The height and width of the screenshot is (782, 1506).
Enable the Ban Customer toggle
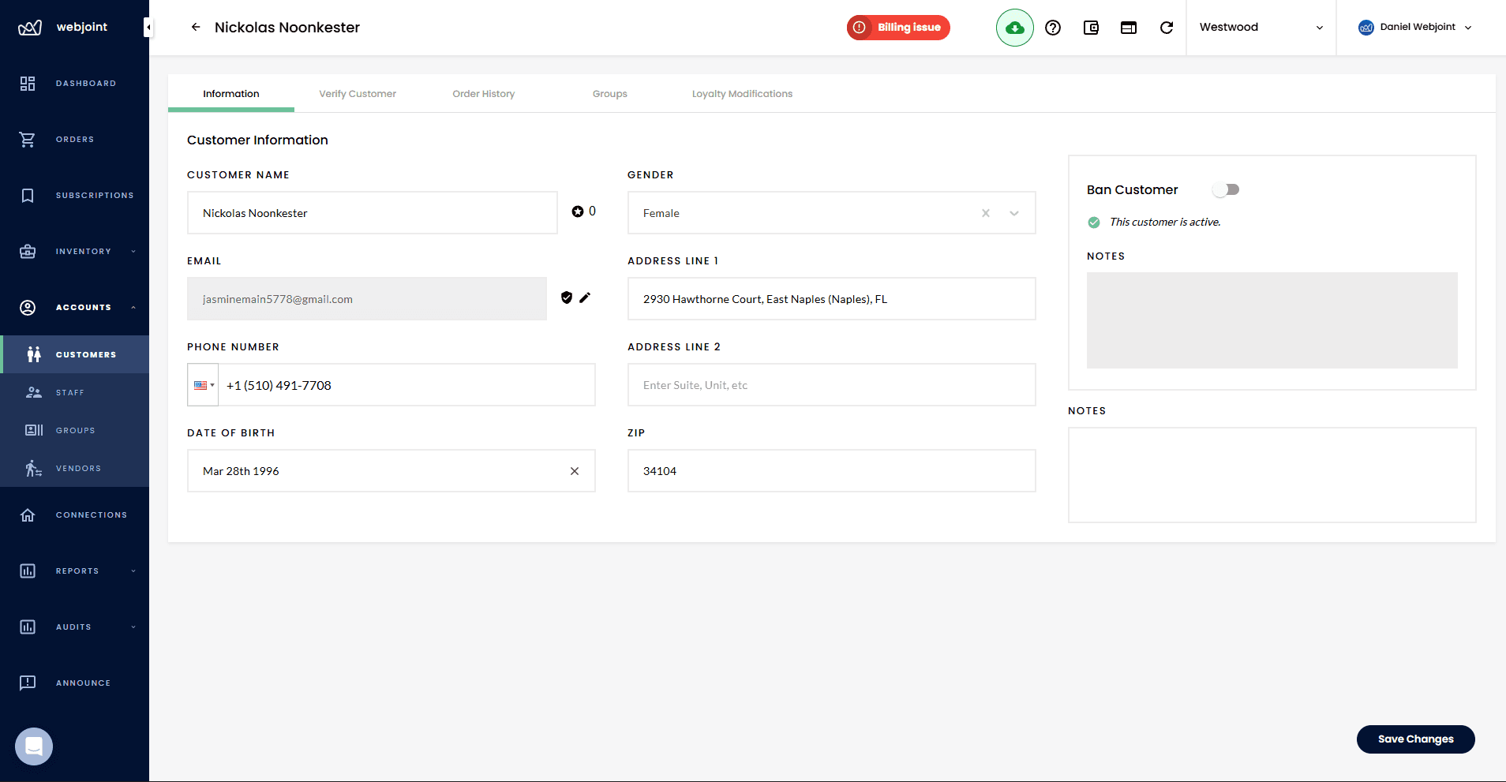[1226, 189]
